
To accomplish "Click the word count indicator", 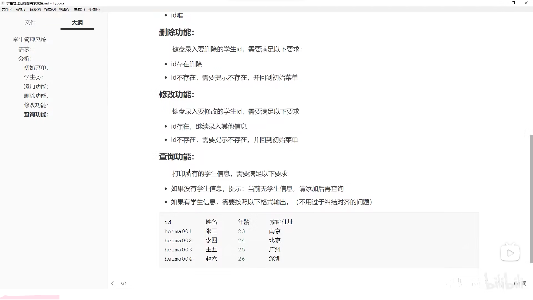I will (x=519, y=283).
